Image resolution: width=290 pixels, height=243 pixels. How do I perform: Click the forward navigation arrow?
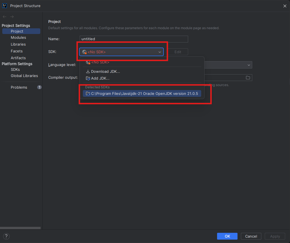(x=12, y=17)
